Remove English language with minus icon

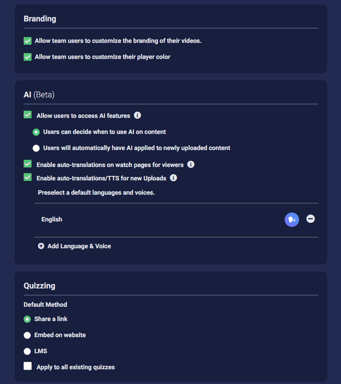click(x=310, y=219)
